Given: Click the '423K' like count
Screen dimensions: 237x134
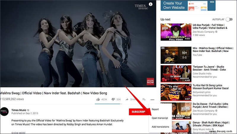Looking at the screenshot, I should pyautogui.click(x=104, y=99).
